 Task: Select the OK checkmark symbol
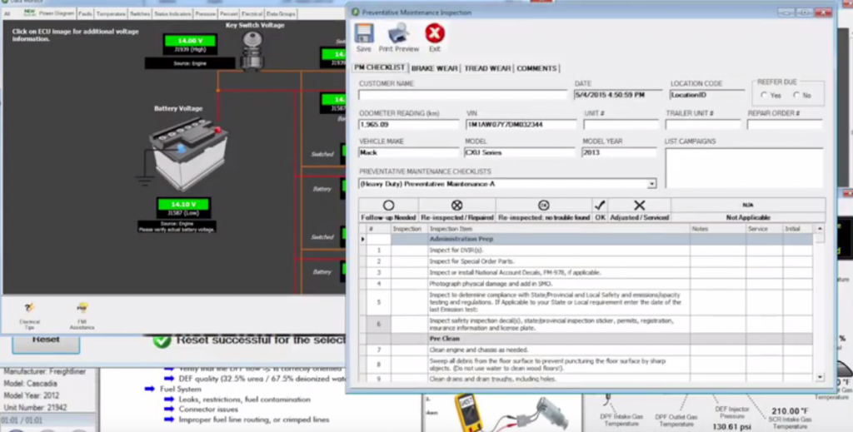[600, 205]
